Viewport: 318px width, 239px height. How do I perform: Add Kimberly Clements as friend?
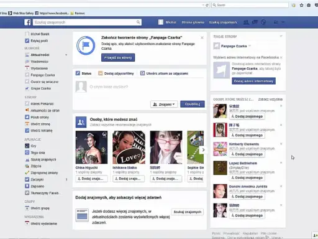pos(247,154)
